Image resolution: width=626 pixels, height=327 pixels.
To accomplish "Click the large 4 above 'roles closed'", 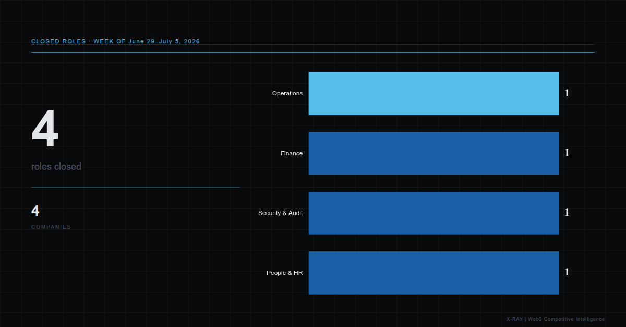I will coord(45,129).
